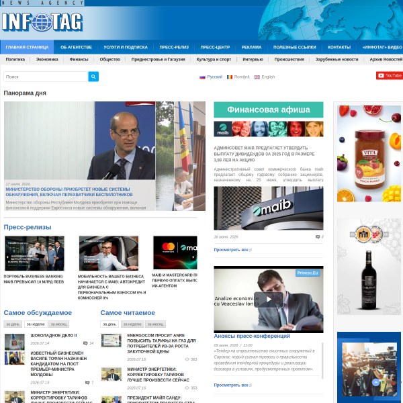Viewport: 403px width, 403px height.
Task: Click the search magnifier button
Action: click(x=93, y=77)
